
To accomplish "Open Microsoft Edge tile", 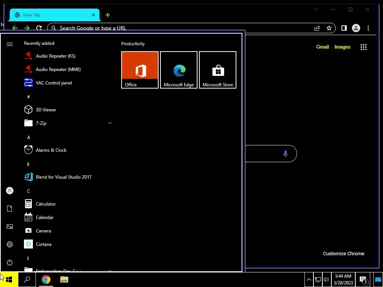I will (x=179, y=70).
